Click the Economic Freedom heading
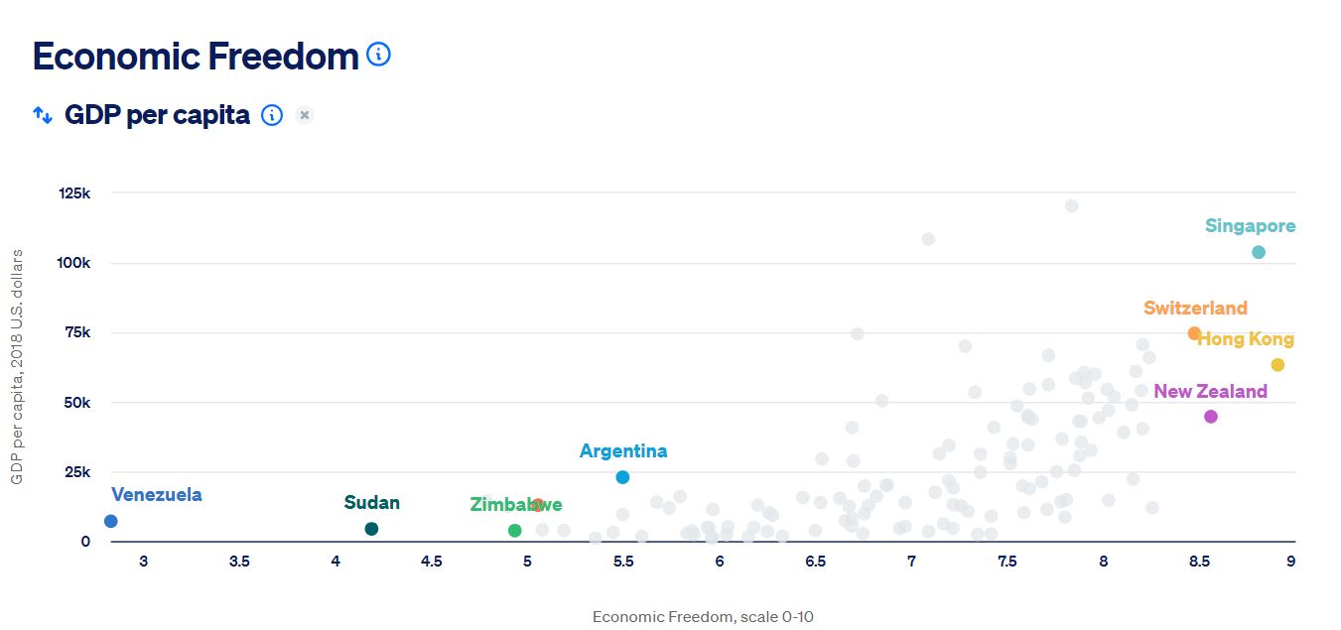 point(196,56)
